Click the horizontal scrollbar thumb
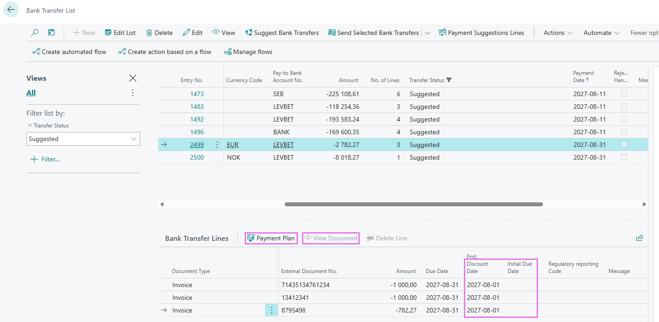 [x=414, y=204]
